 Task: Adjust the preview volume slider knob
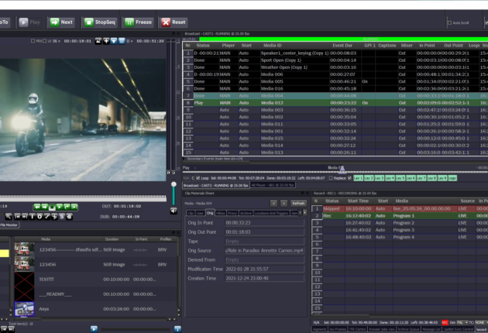coord(174,184)
